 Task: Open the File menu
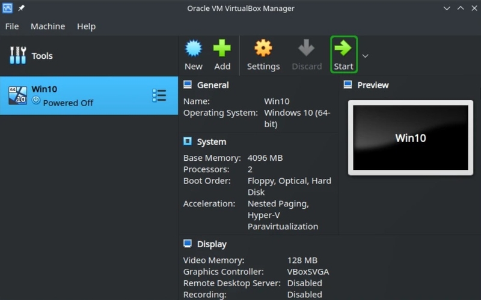click(x=12, y=26)
